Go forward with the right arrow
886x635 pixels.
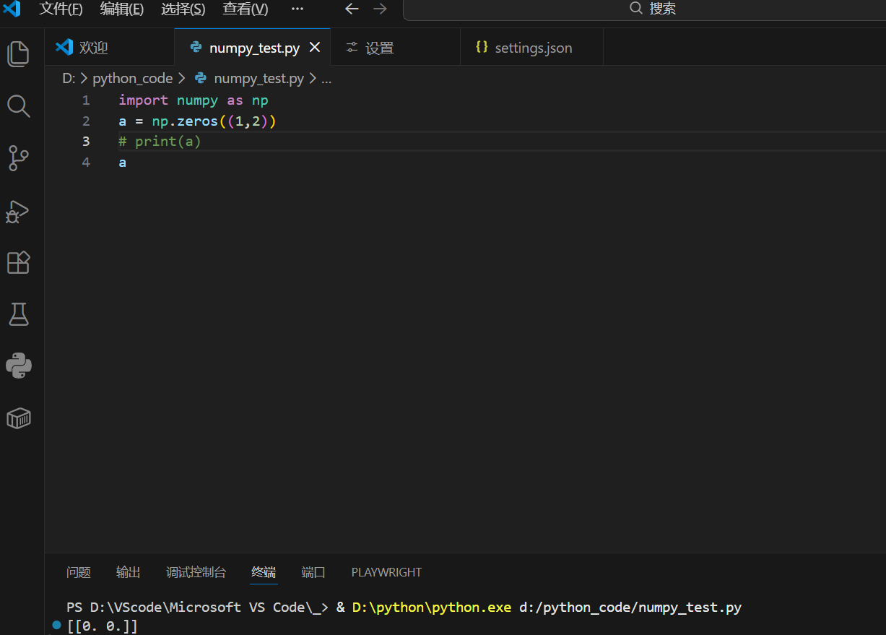[x=380, y=9]
